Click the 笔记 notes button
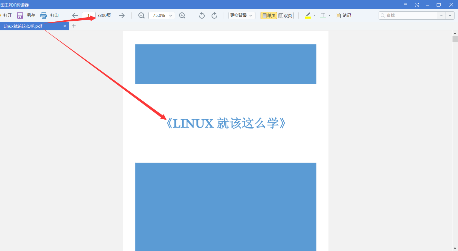 [x=343, y=16]
